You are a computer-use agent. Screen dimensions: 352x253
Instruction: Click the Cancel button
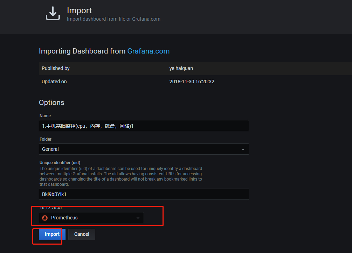[x=82, y=234]
